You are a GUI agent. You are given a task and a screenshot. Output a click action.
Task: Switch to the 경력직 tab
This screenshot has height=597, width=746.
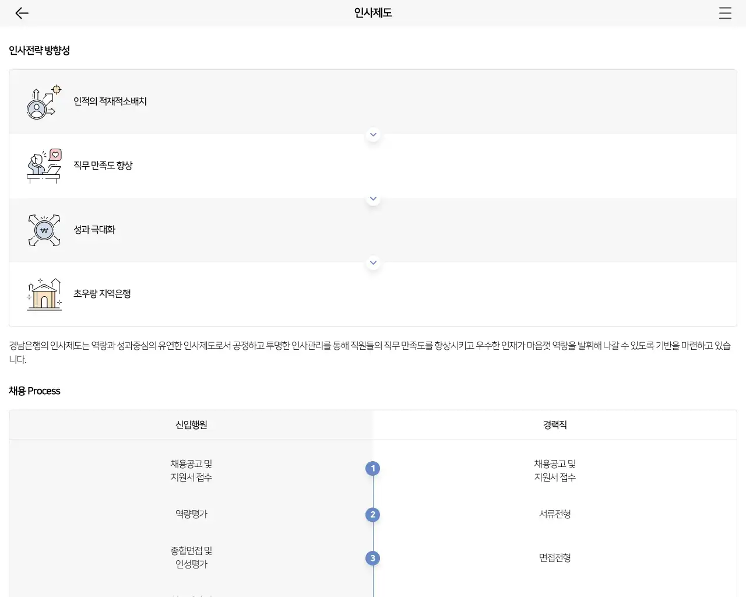(x=555, y=425)
